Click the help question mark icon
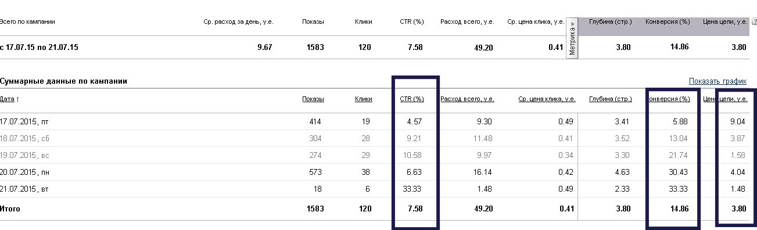This screenshot has height=230, width=757. click(754, 22)
